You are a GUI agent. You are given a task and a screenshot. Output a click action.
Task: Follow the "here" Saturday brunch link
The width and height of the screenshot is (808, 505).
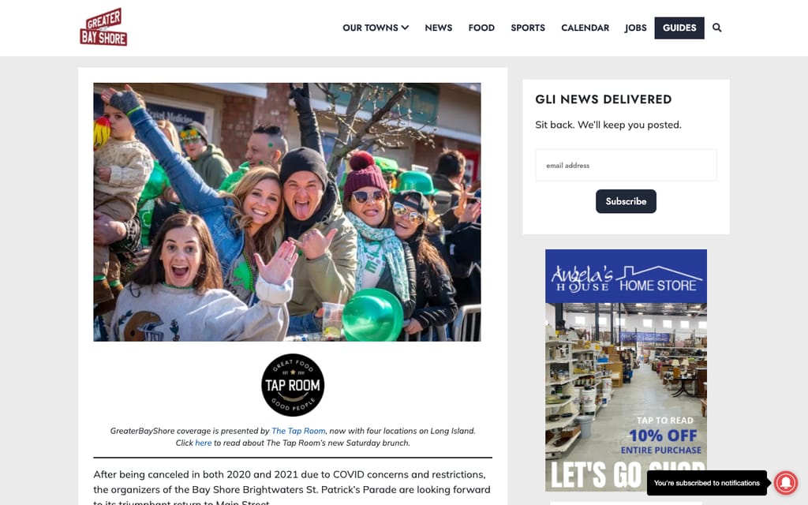pyautogui.click(x=203, y=443)
